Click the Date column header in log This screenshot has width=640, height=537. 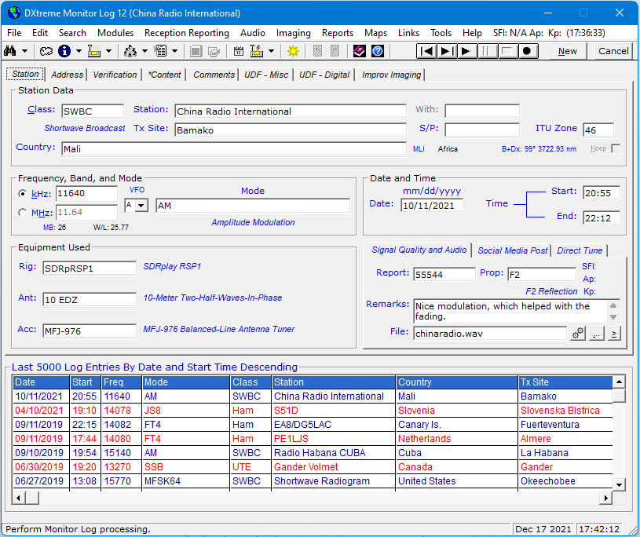[x=41, y=382]
